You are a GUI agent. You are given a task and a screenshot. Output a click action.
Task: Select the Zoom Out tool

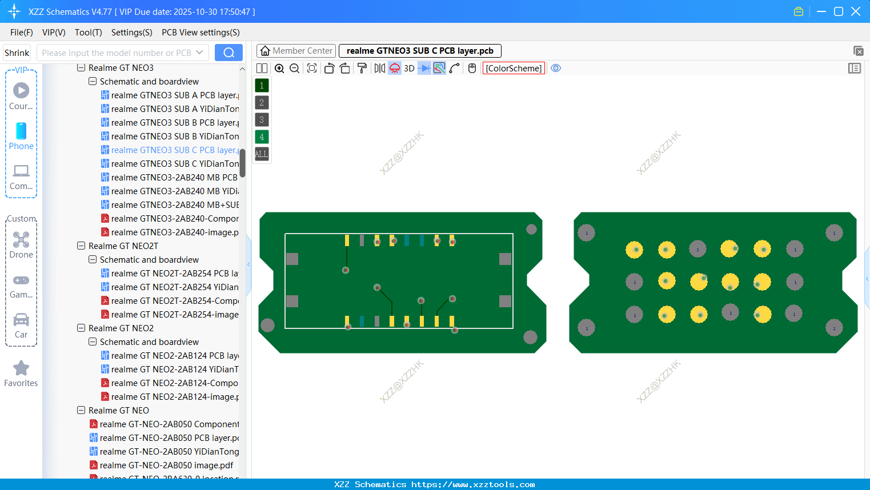[294, 68]
